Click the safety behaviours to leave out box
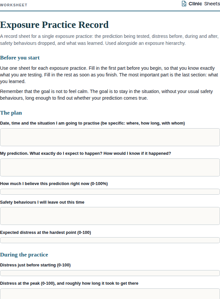Screen dimensions: 220x299 pyautogui.click(x=110, y=216)
